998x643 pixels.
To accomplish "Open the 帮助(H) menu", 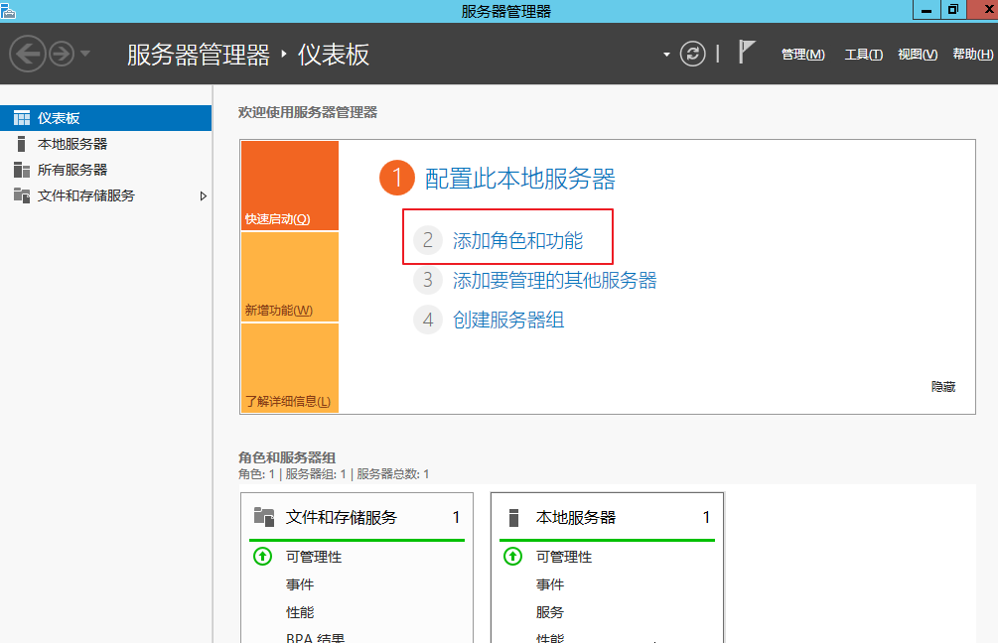I will tap(972, 55).
